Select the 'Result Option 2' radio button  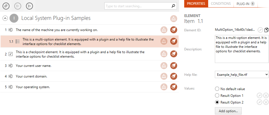217,102
